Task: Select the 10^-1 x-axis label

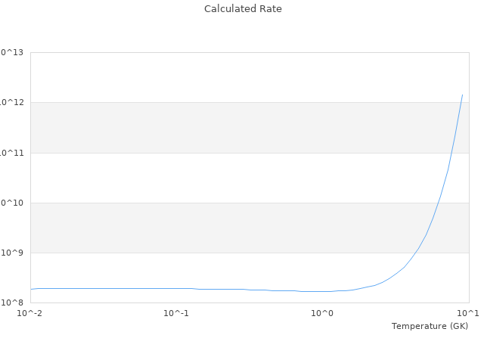Action: (176, 313)
